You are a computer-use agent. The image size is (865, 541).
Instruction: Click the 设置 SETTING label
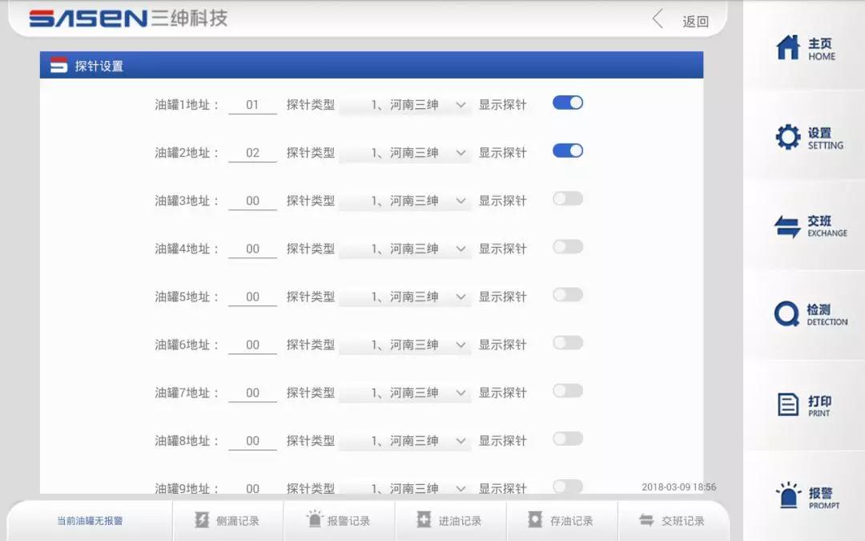[x=825, y=138]
